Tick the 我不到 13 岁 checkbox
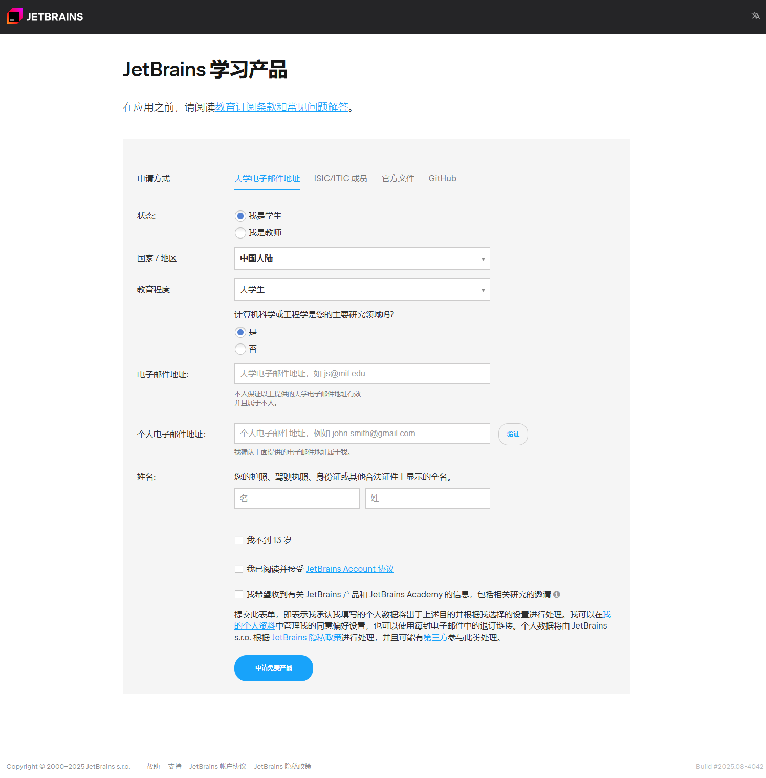This screenshot has width=766, height=778. coord(239,540)
